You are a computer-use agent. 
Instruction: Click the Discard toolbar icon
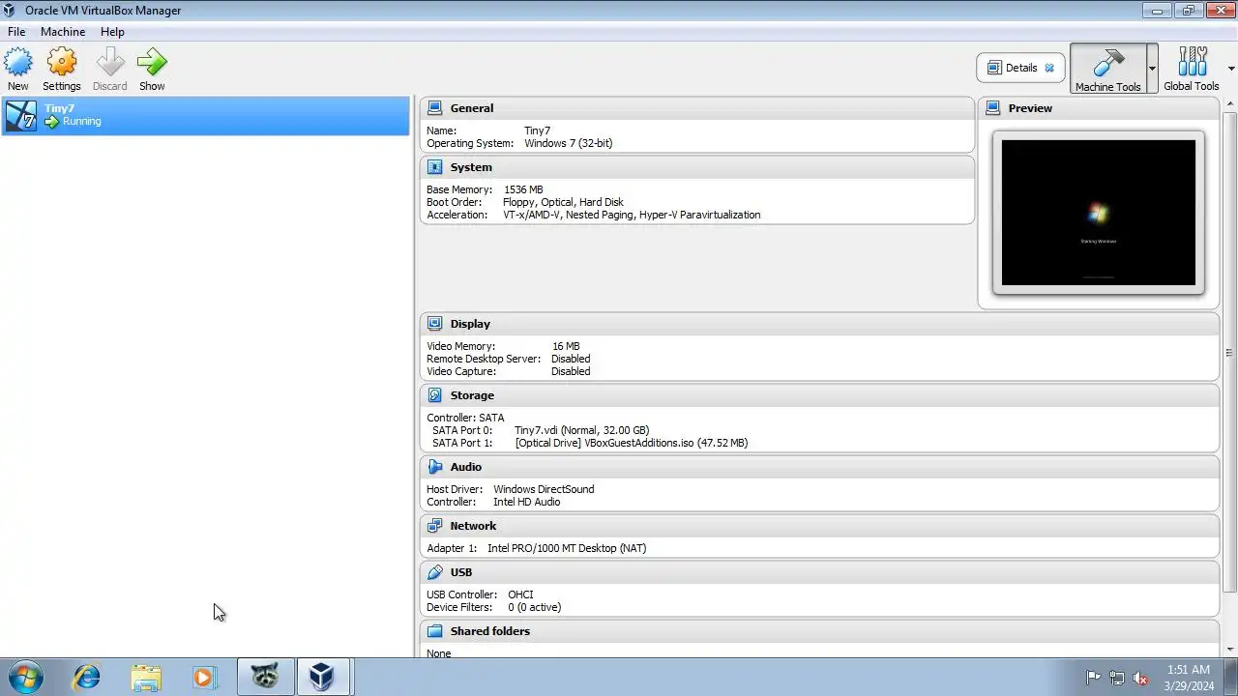(x=109, y=70)
